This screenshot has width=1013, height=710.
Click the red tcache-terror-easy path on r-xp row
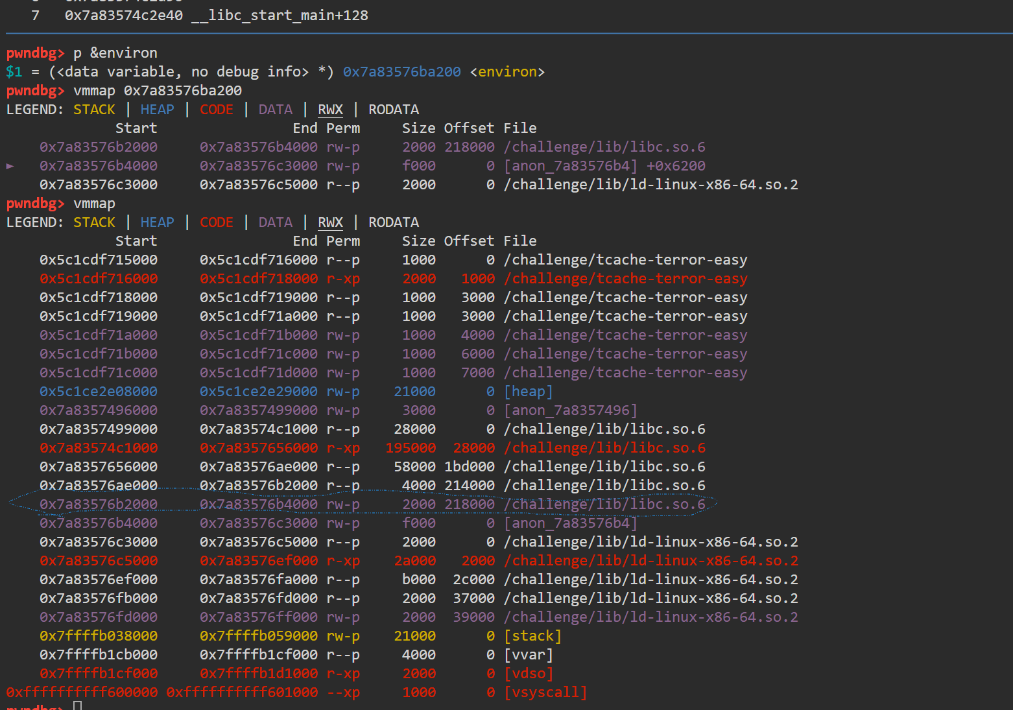(x=625, y=278)
